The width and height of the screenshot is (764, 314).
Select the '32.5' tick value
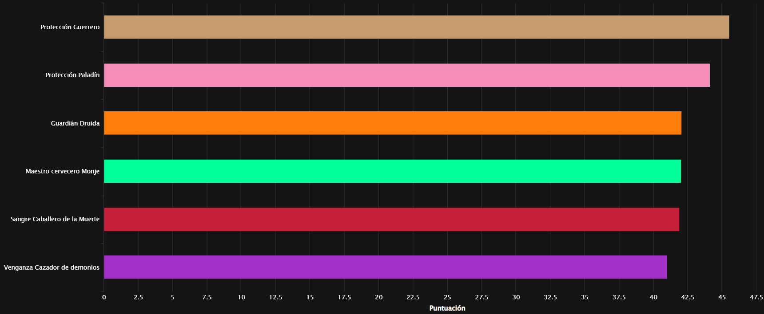[550, 297]
